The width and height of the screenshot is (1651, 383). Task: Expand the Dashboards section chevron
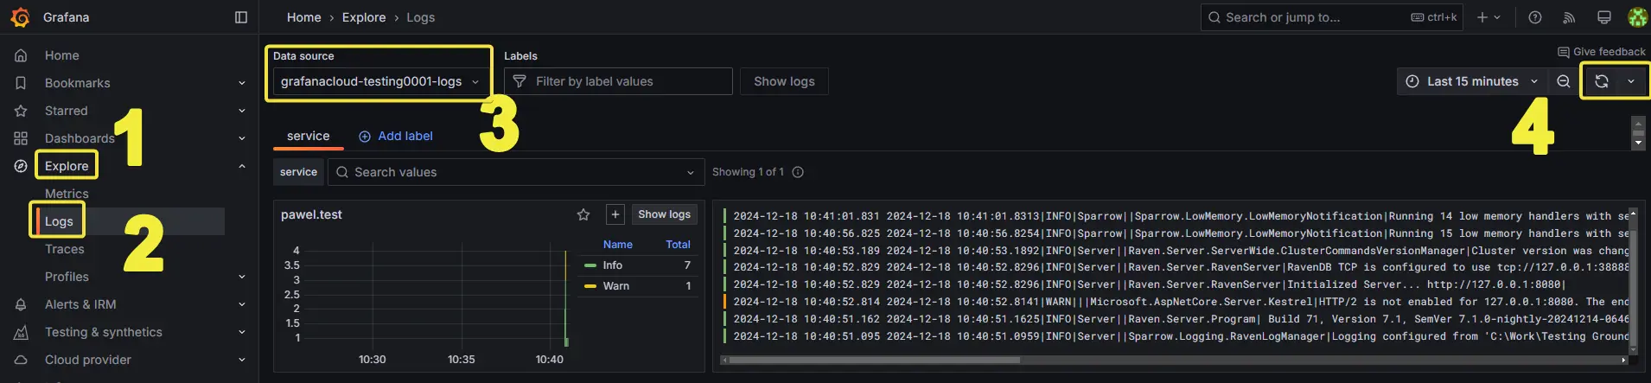coord(242,138)
